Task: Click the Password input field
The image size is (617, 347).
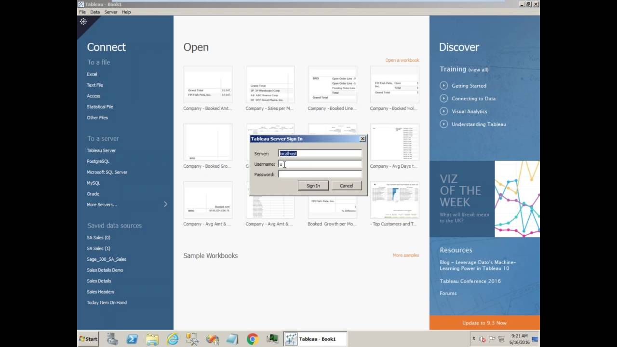Action: click(320, 174)
